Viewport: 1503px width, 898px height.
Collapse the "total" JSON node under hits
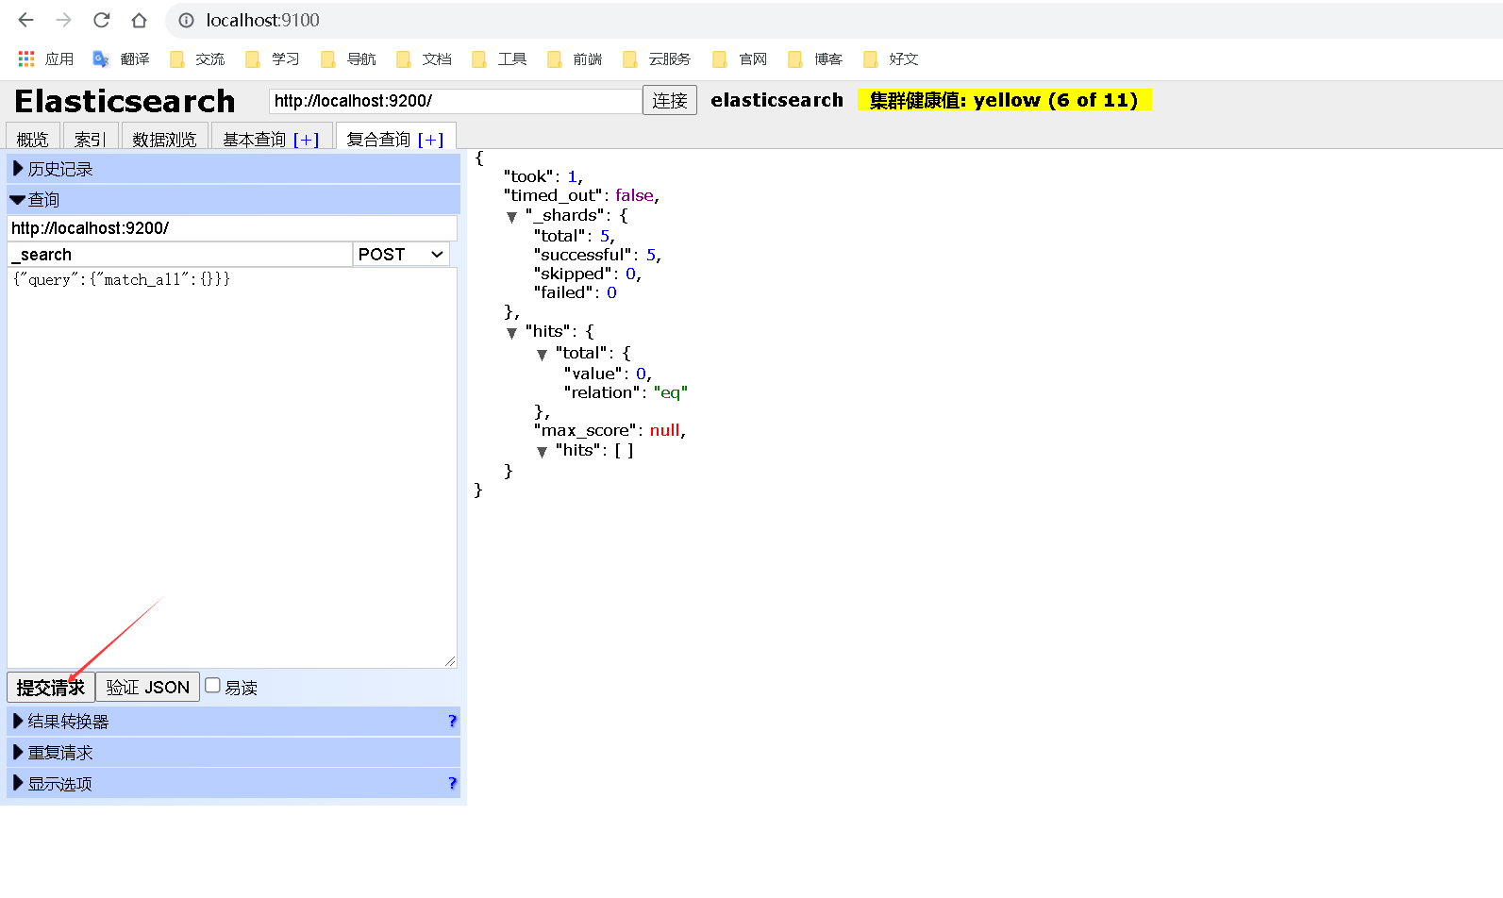(x=542, y=355)
